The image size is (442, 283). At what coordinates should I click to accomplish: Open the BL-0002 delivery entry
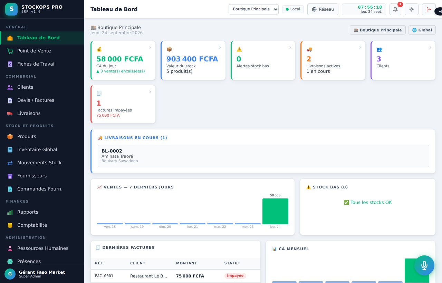pos(263,156)
